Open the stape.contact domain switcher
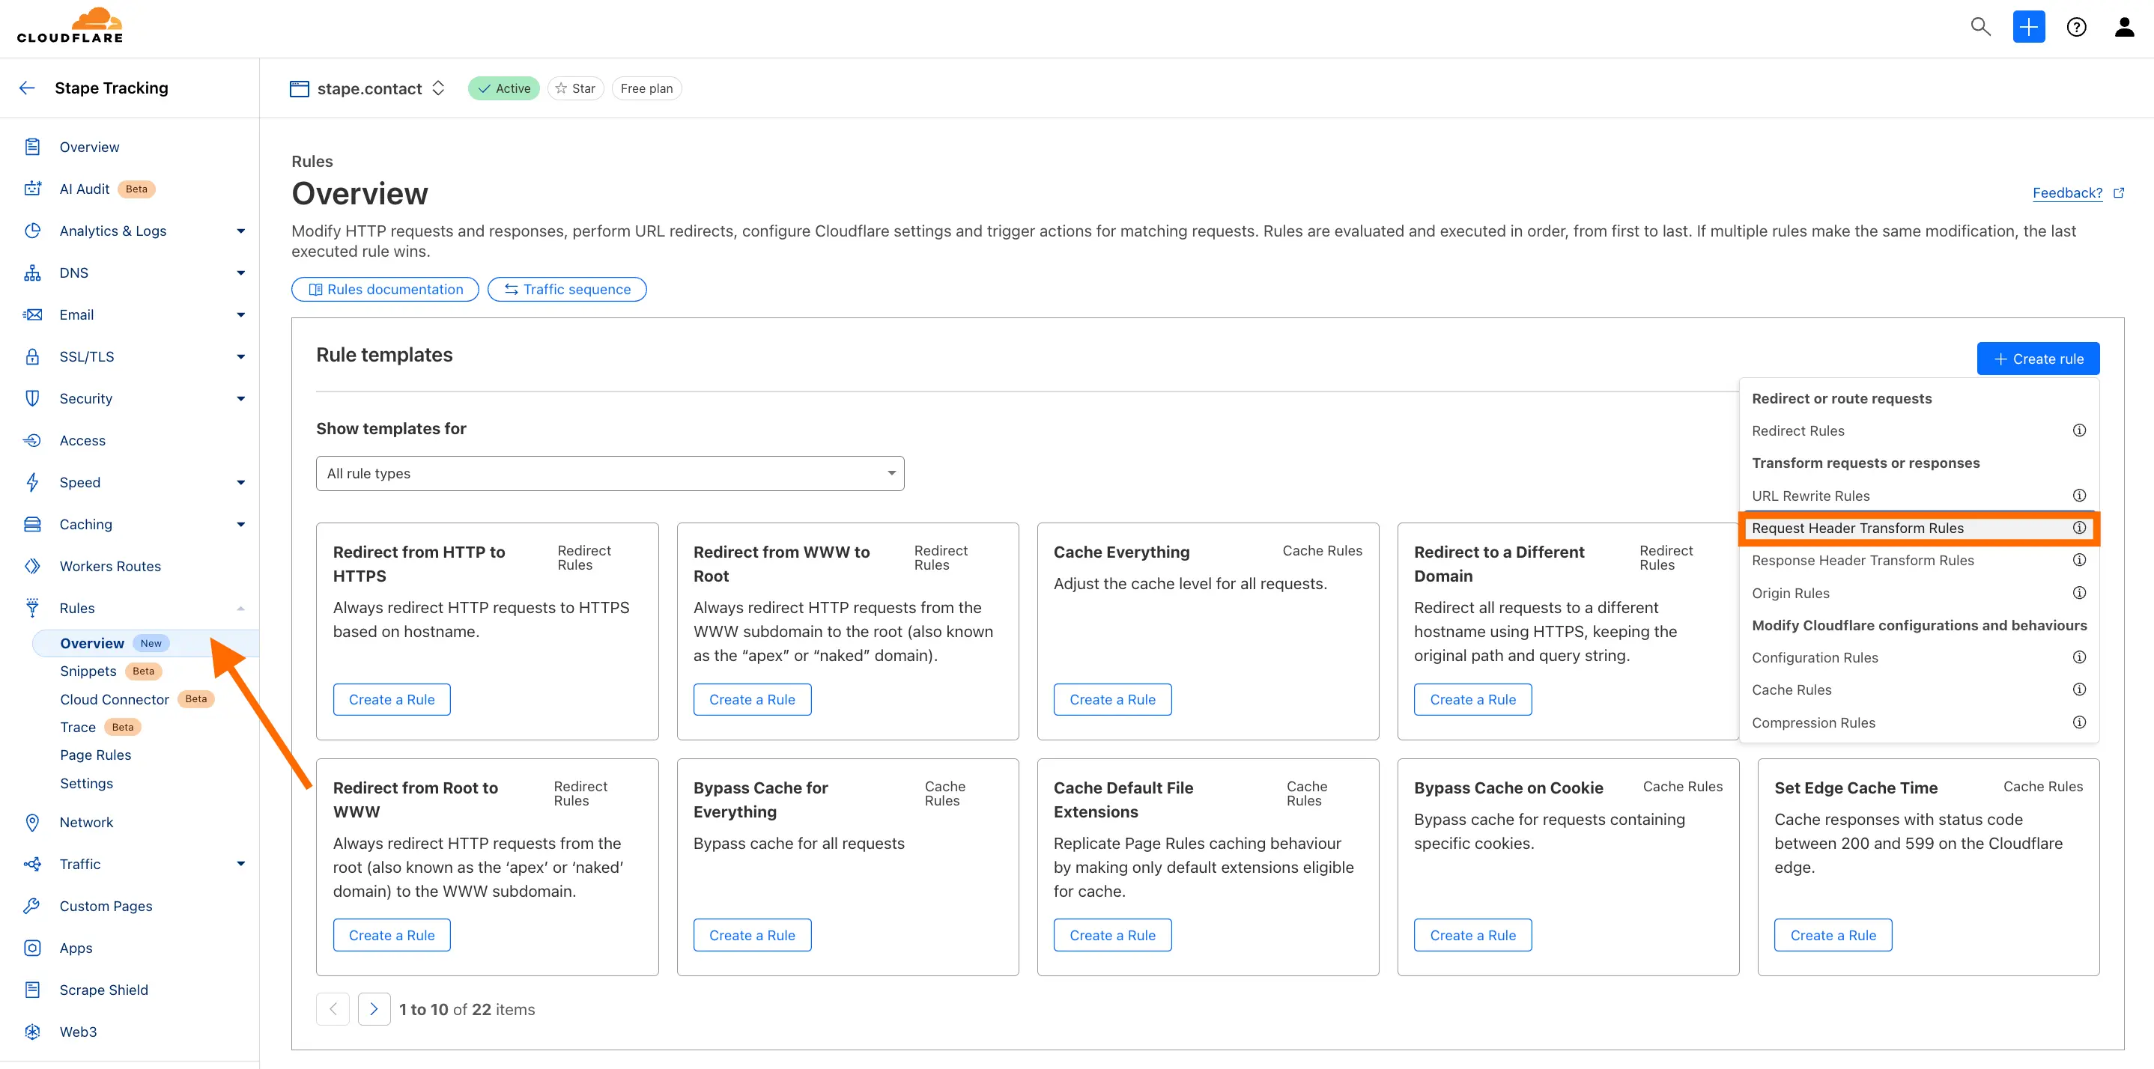The image size is (2154, 1069). point(438,88)
